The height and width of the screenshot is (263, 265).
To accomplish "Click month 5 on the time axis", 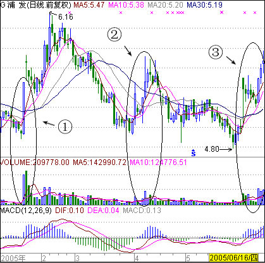I will coord(188,258).
